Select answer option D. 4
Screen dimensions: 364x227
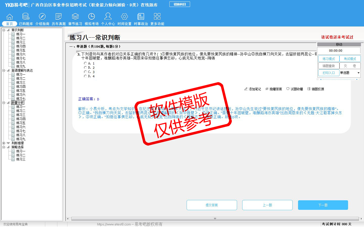85,76
